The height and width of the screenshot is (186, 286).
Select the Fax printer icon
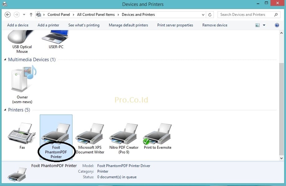point(22,133)
